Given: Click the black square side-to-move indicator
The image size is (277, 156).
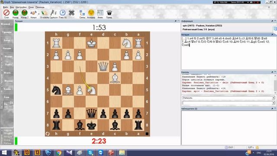Looking at the screenshot, I should click(147, 134).
